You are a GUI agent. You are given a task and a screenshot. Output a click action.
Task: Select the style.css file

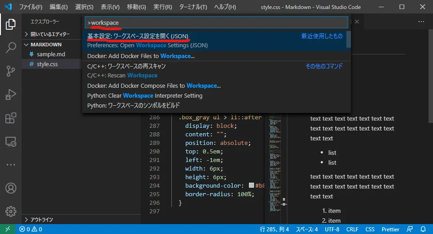point(47,64)
